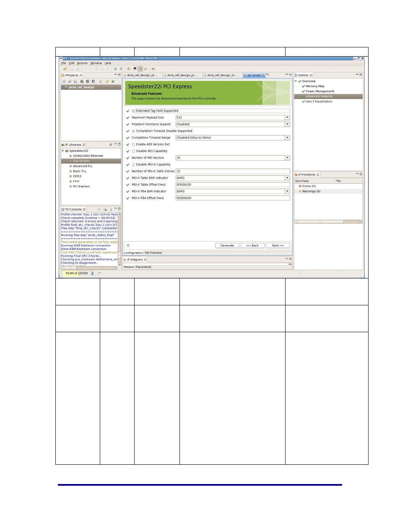Switch to the File Preview tab
This screenshot has height=518, width=400.
point(153,253)
